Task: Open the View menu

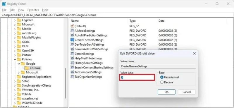Action: point(21,10)
